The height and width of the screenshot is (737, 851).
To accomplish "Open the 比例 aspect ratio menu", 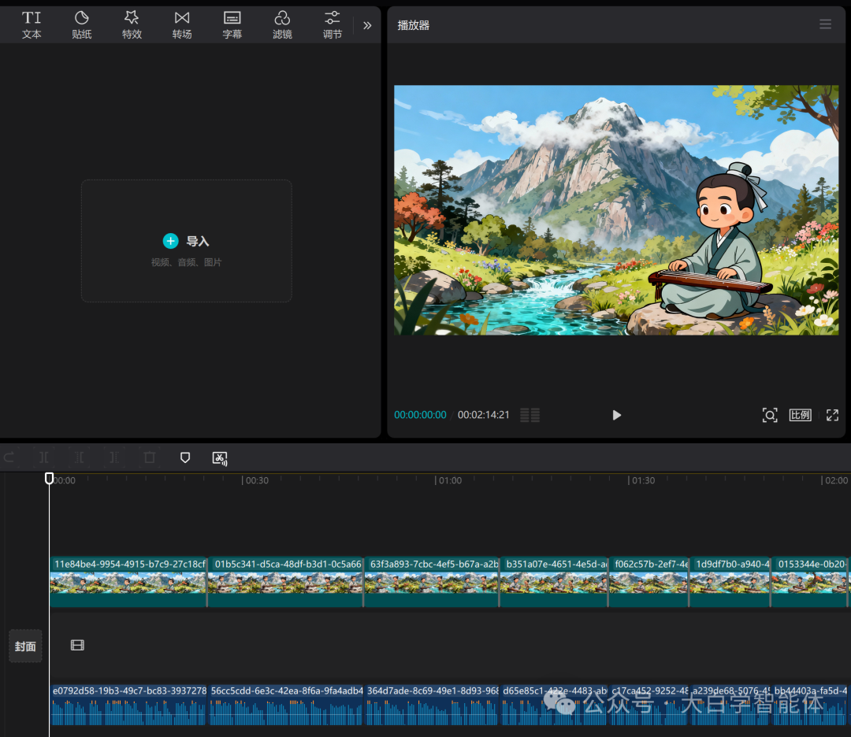I will click(x=800, y=416).
